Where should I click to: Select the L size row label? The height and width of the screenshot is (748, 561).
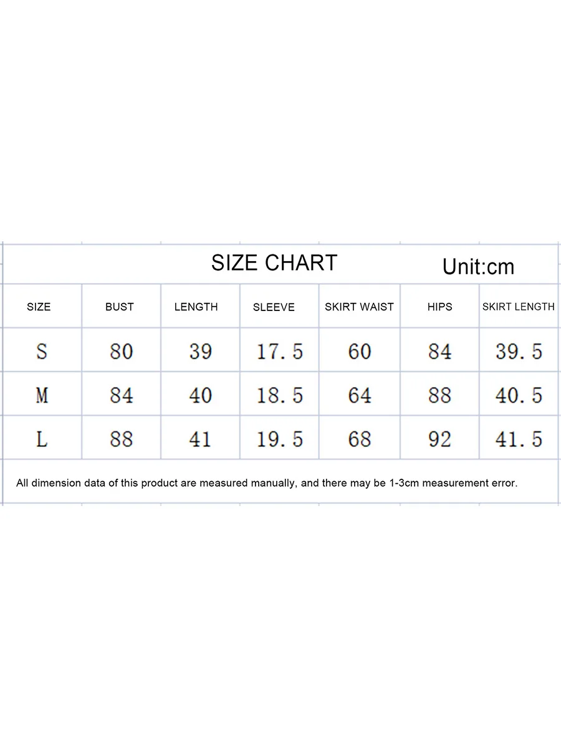point(41,439)
